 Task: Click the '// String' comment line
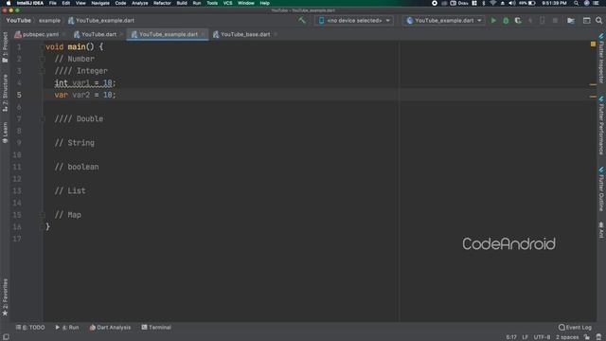(74, 143)
